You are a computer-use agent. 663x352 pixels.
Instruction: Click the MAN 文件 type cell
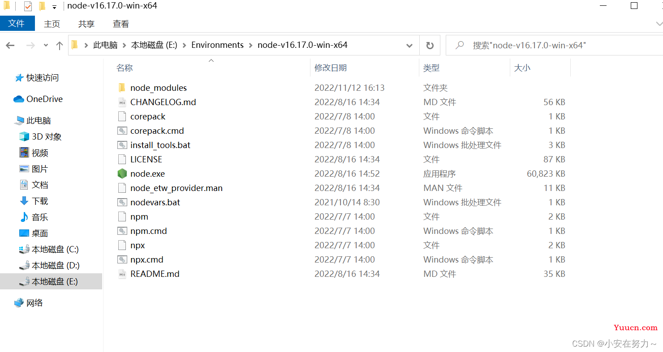pos(443,188)
